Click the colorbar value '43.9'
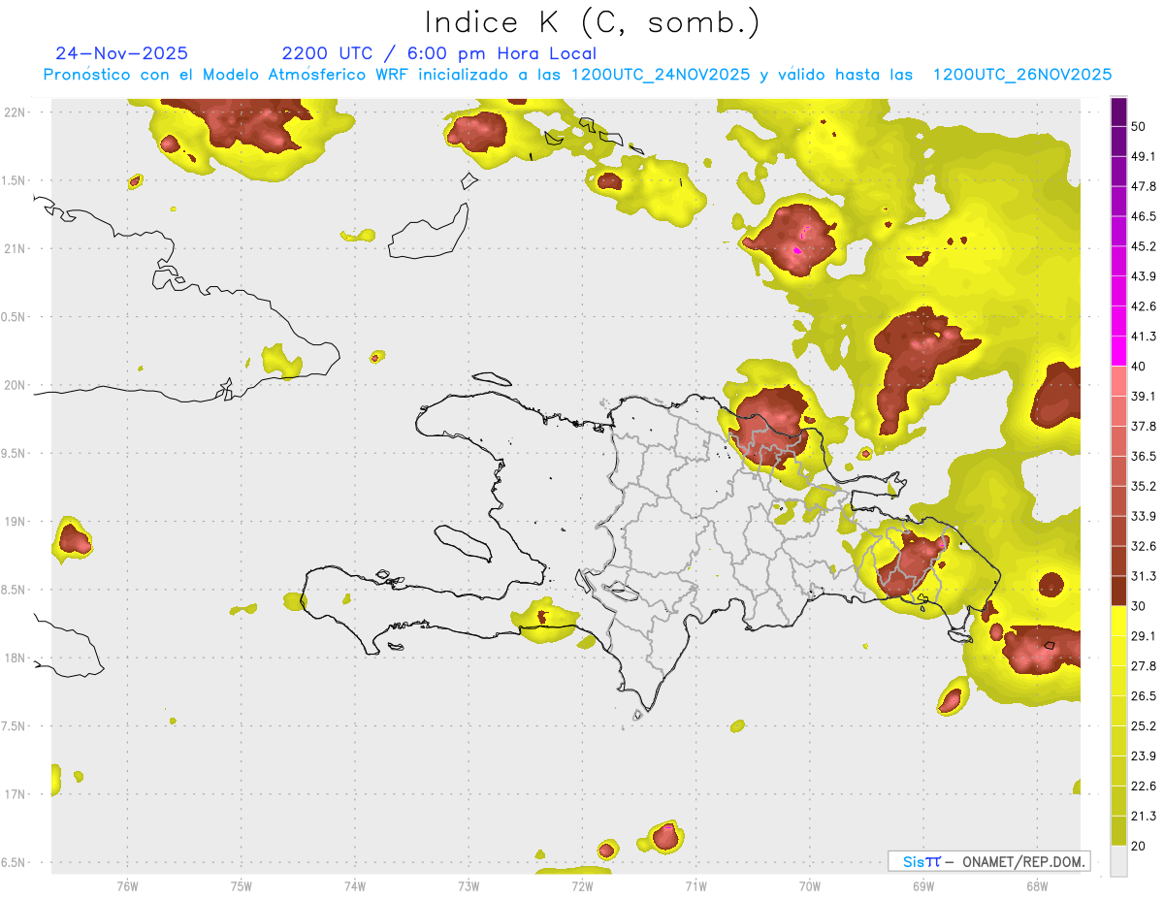Screen dimensions: 1164x899 (x=1144, y=276)
